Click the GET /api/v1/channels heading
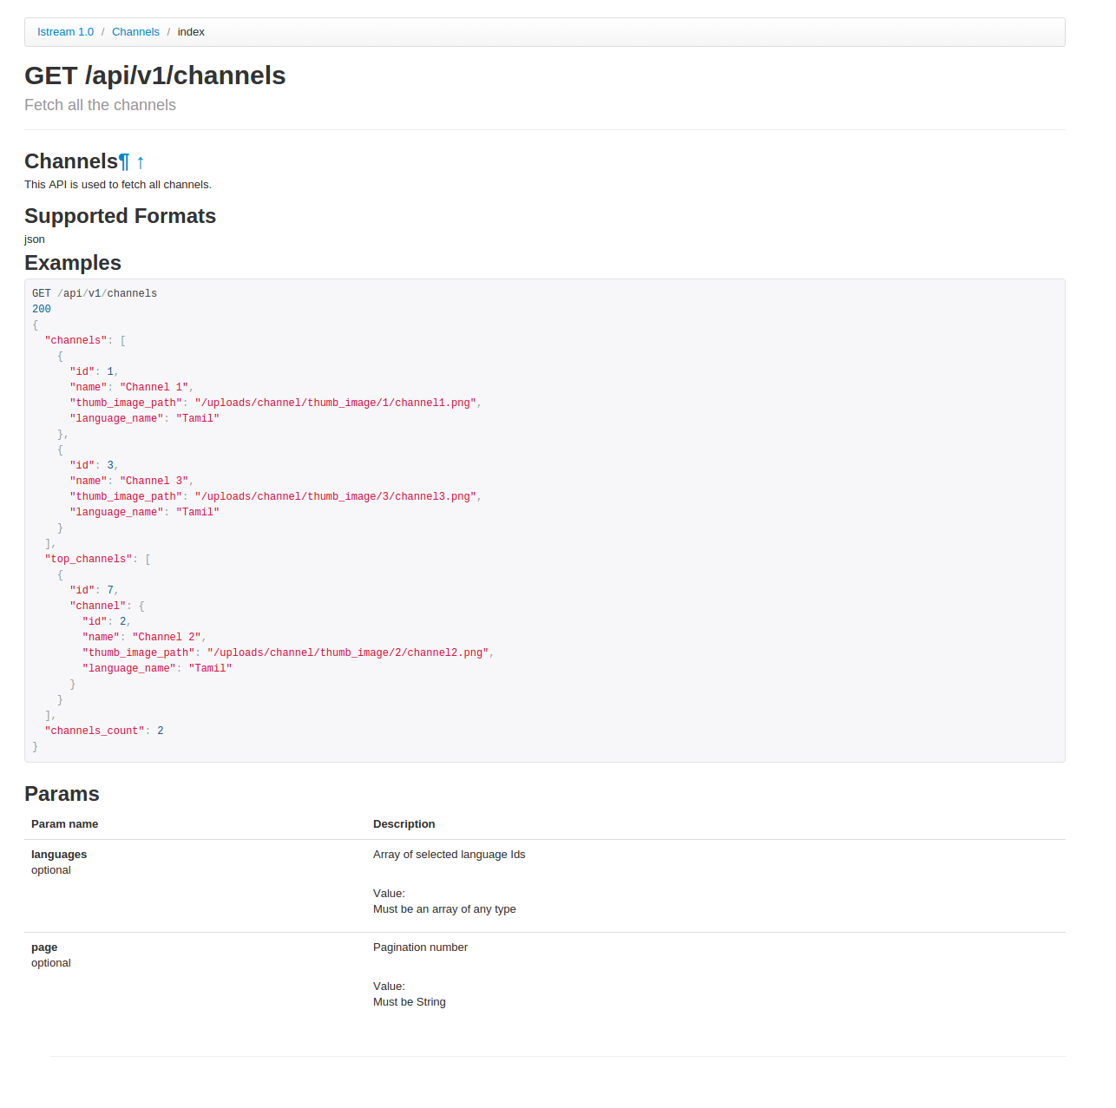The height and width of the screenshot is (1108, 1116). pyautogui.click(x=154, y=76)
